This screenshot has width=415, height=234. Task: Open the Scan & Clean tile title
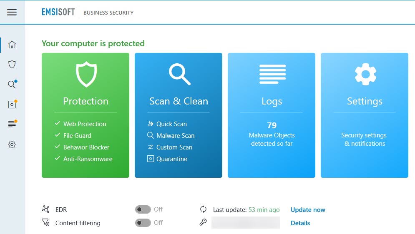(x=179, y=101)
